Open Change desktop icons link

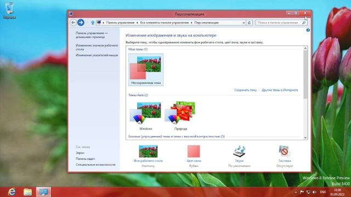tap(97, 47)
